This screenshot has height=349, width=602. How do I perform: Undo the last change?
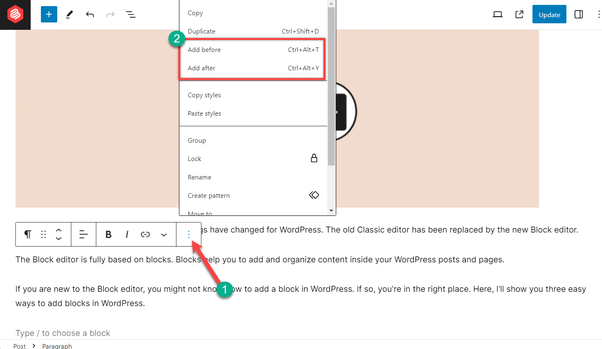[x=90, y=15]
